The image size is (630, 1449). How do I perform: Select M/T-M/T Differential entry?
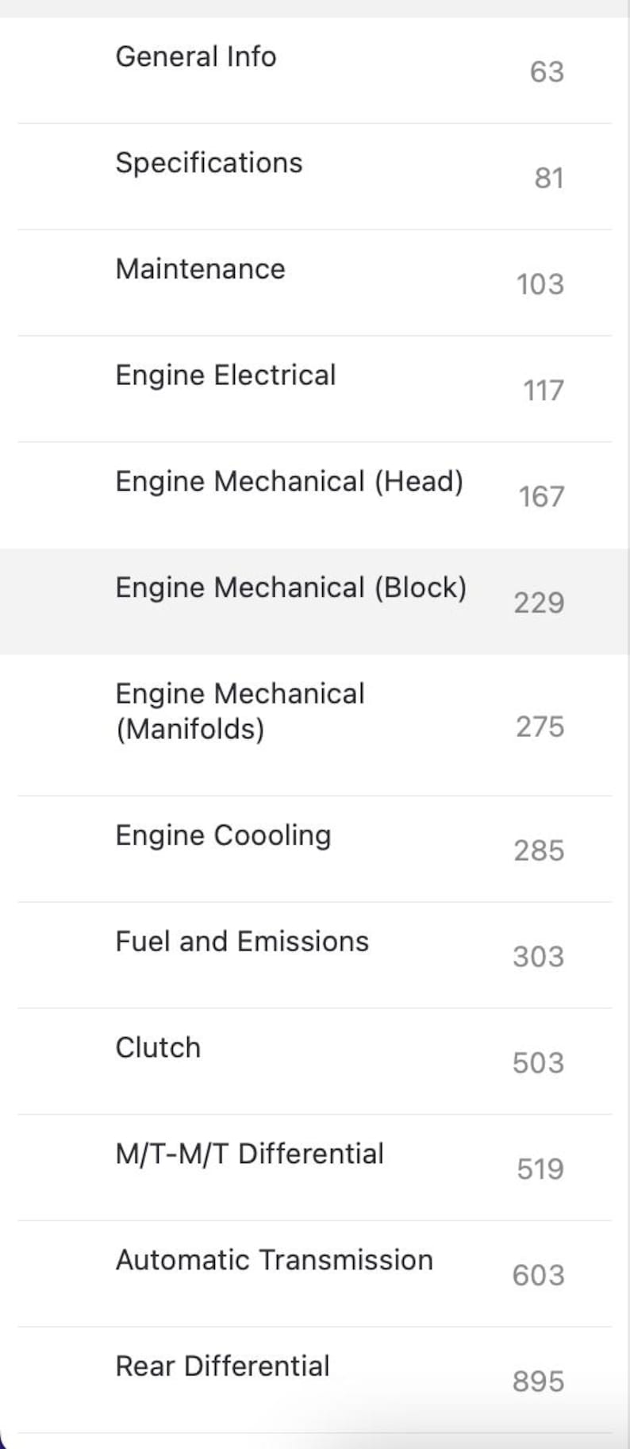point(249,1154)
